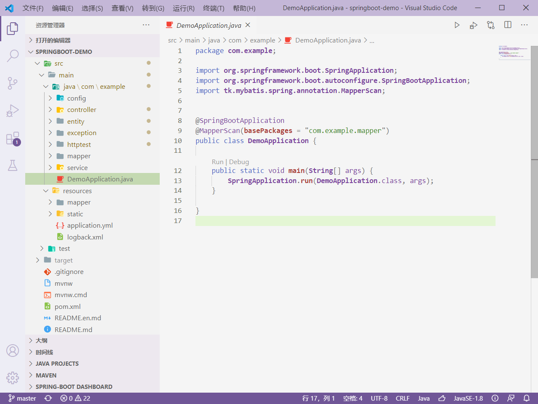Screen dimensions: 538x404
Task: Open mvnw.cmd file
Action: tap(92, 295)
